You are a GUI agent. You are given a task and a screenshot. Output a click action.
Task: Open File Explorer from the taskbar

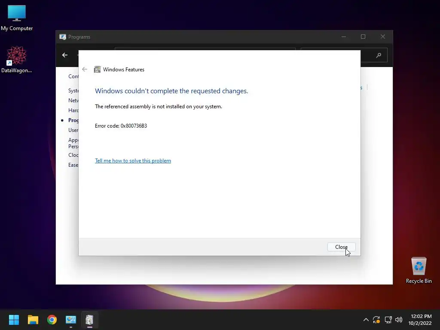[x=33, y=320]
